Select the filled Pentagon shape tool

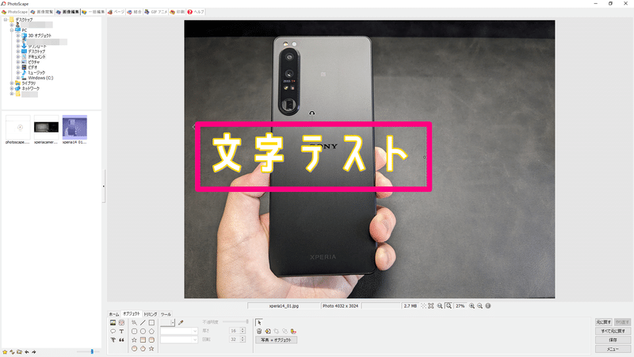pyautogui.click(x=143, y=348)
